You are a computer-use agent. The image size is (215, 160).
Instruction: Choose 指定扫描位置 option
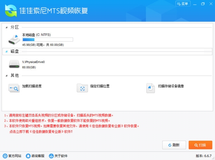click(x=100, y=86)
